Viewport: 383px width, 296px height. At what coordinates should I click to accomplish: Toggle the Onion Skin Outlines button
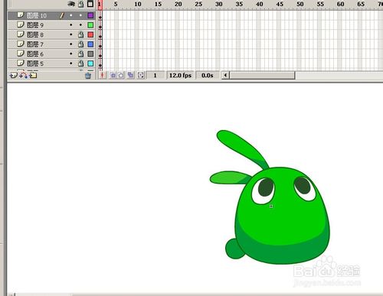pos(121,75)
